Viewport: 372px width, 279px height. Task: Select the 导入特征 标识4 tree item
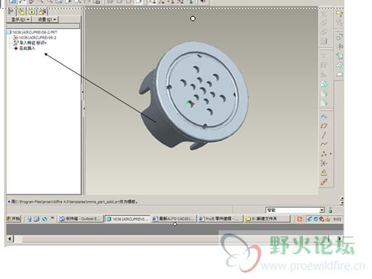(30, 43)
